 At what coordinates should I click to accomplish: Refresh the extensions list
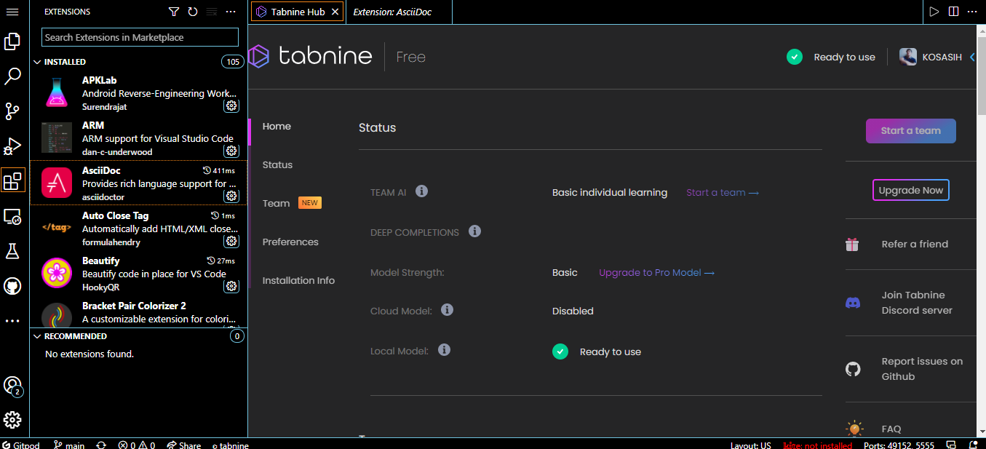tap(192, 12)
